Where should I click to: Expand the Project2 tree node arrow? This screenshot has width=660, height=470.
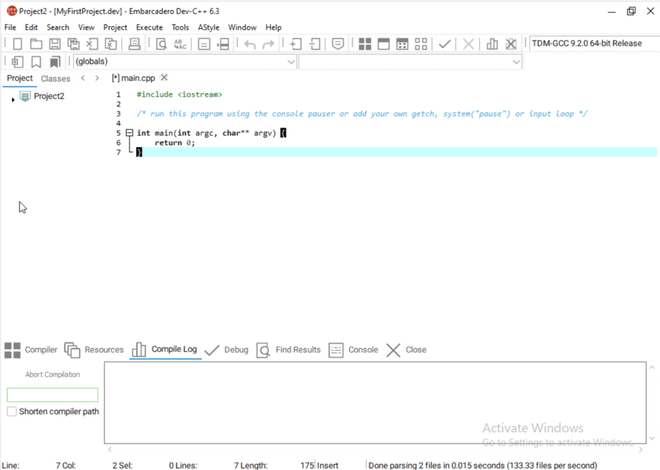point(13,100)
